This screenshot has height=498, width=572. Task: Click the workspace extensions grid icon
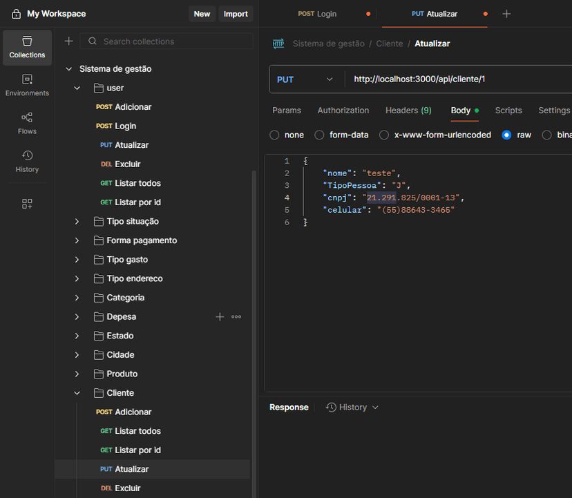coord(27,204)
